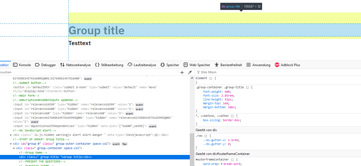
Task: Click the Debugger tab icon
Action: coord(37,65)
